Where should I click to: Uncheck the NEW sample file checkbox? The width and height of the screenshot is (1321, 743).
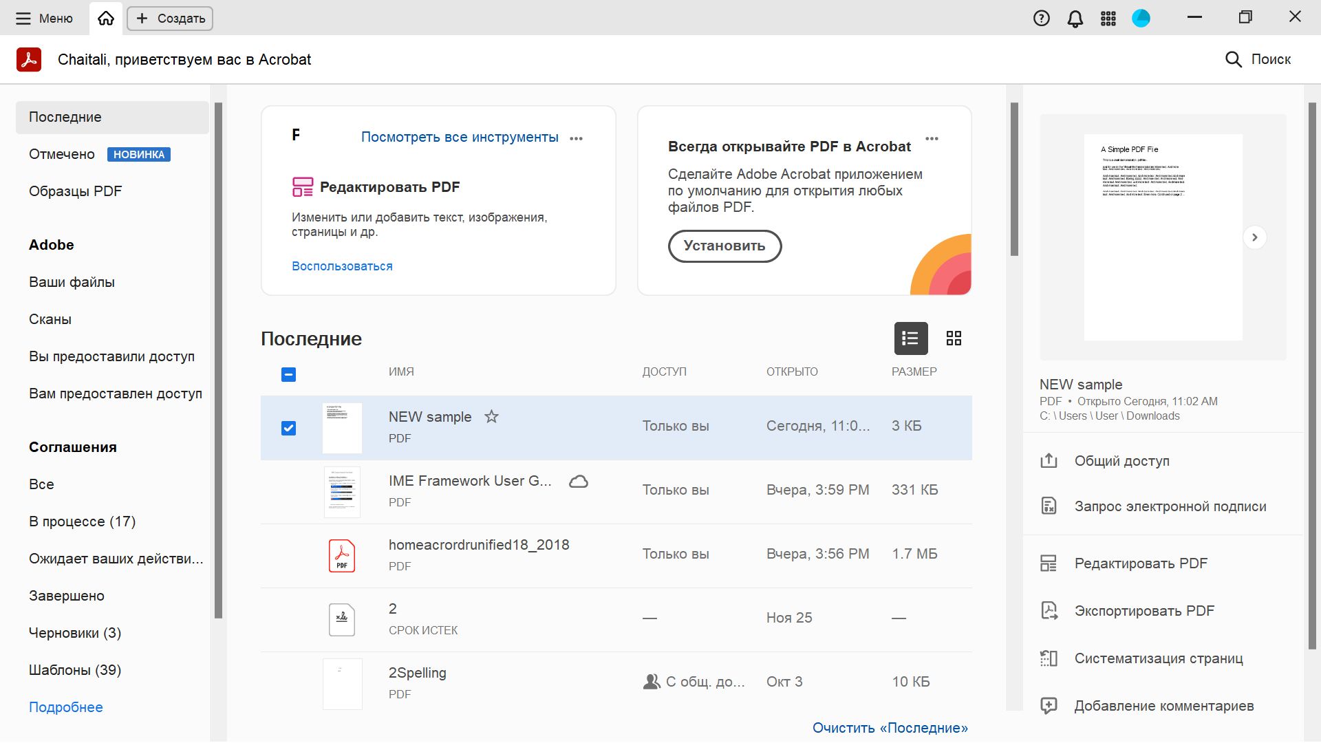(288, 428)
